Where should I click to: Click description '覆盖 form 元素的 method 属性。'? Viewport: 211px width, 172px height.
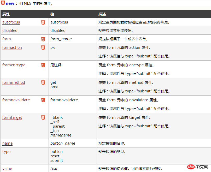(x=126, y=82)
